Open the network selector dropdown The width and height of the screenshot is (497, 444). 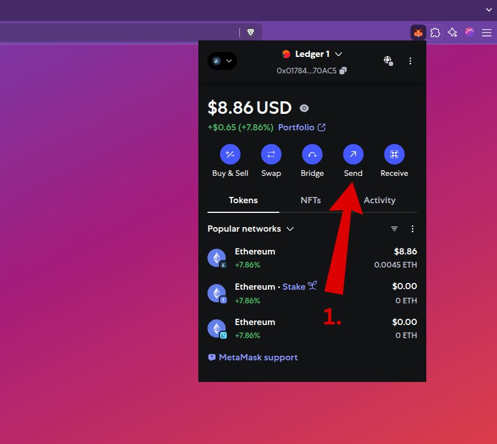222,61
